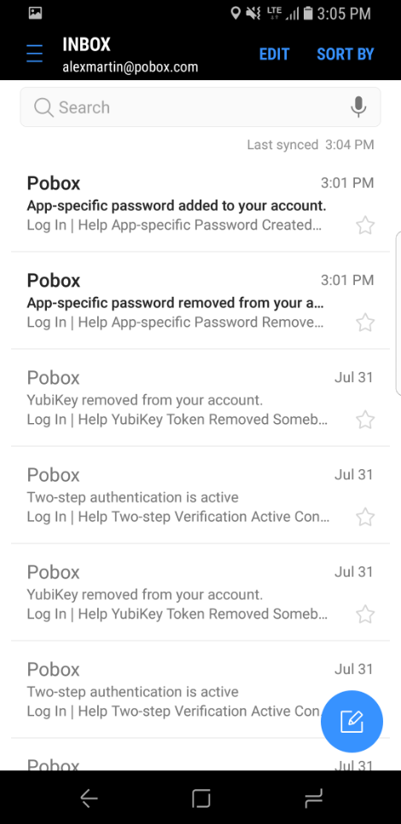
Task: Star the first Two-step authentication email
Action: pyautogui.click(x=365, y=517)
